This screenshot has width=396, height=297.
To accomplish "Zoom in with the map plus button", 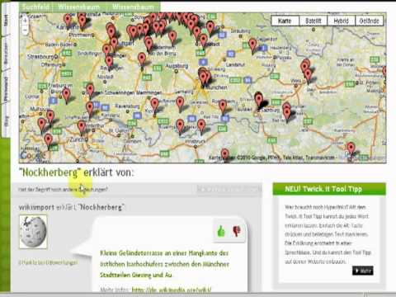I will (25, 21).
